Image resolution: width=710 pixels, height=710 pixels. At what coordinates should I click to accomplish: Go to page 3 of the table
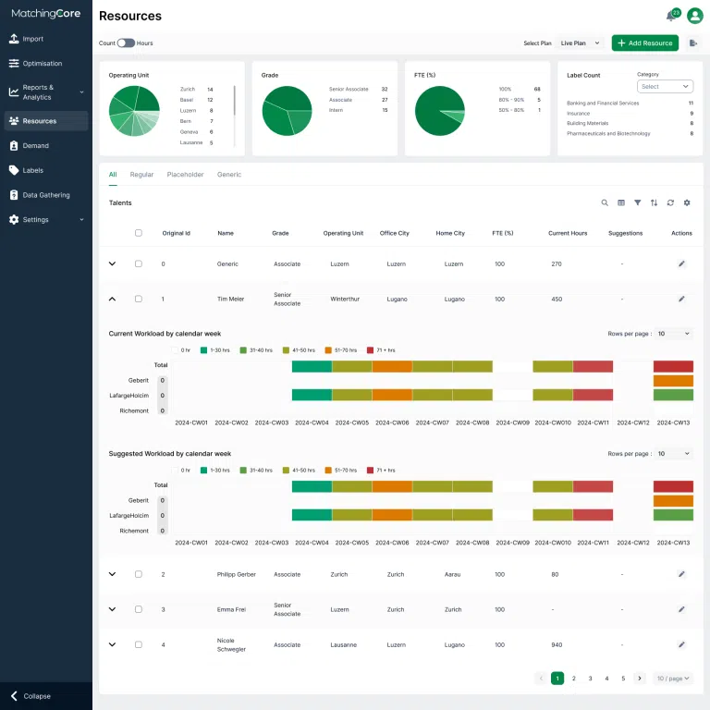coord(590,679)
